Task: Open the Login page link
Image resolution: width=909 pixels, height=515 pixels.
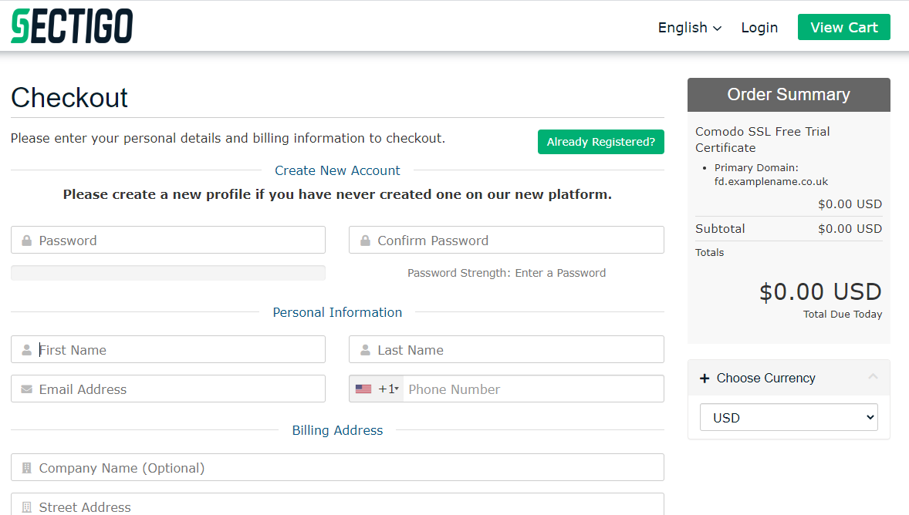Action: [759, 28]
